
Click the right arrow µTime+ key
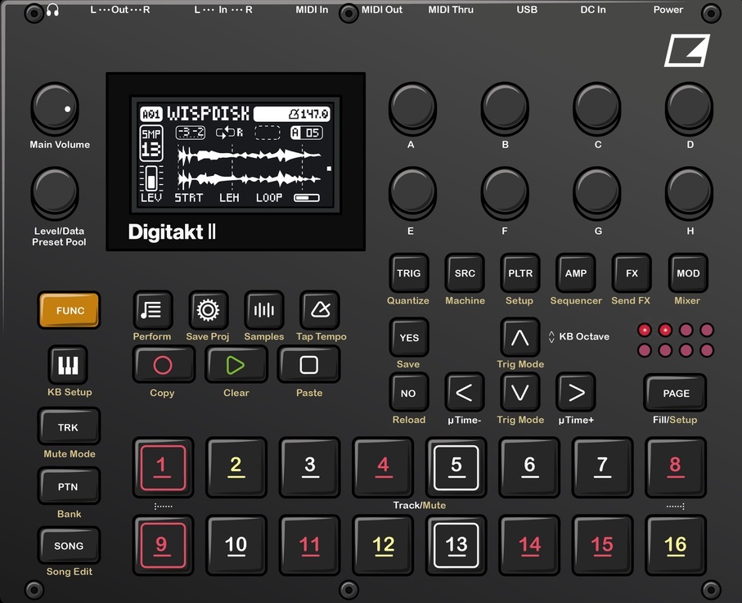point(575,393)
